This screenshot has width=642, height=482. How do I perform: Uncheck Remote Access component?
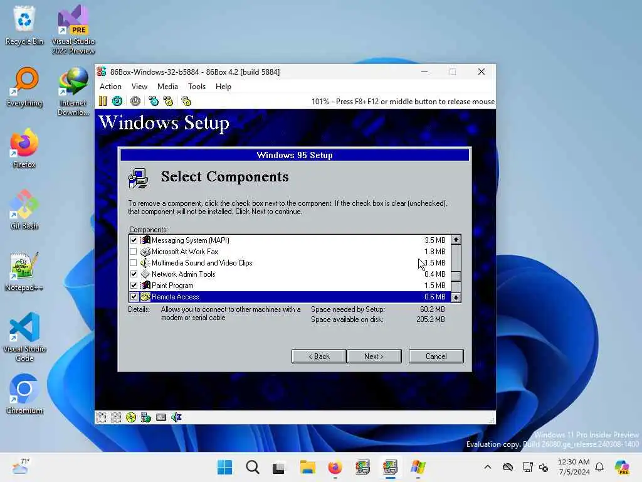point(134,296)
